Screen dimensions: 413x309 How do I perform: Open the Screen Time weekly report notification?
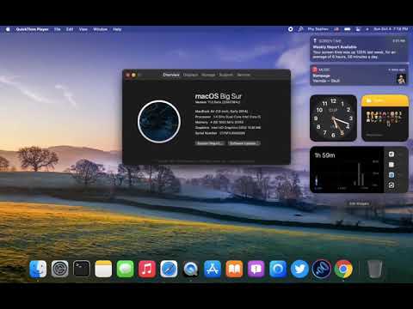click(359, 49)
